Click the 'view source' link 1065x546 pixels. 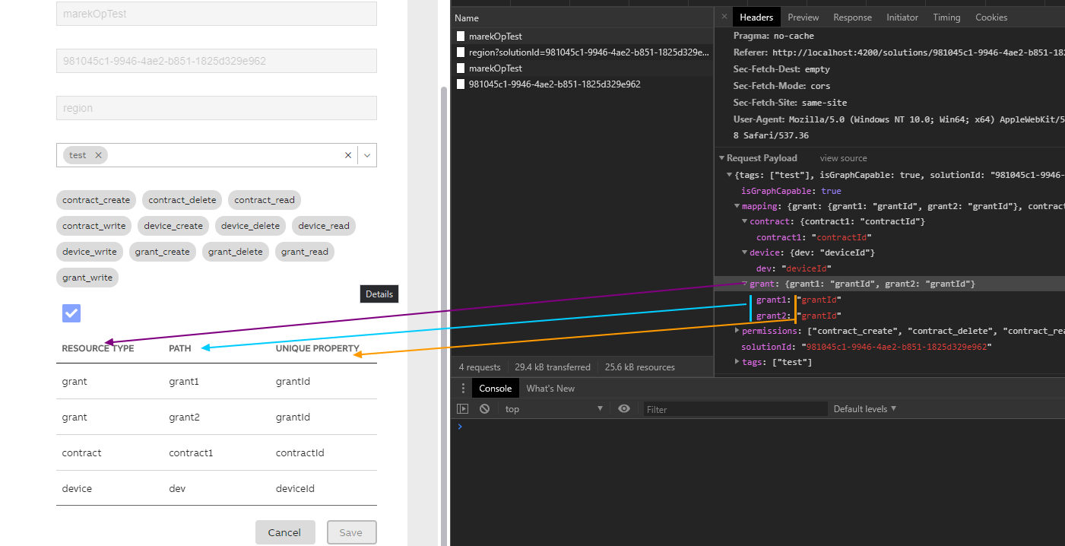coord(843,158)
